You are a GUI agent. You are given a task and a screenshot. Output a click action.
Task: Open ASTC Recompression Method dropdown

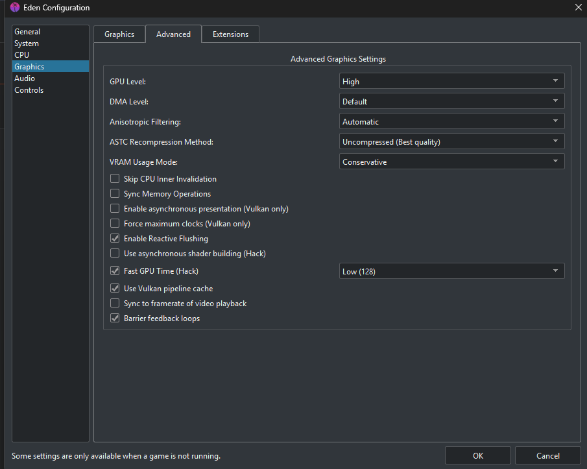[451, 142]
